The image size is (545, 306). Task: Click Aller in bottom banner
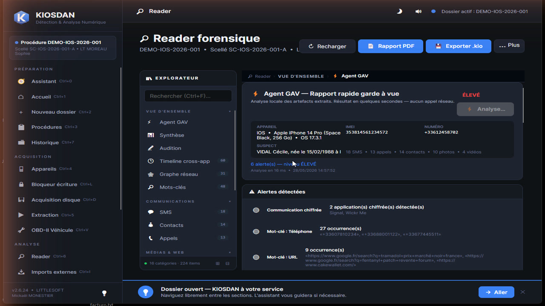[496, 292]
